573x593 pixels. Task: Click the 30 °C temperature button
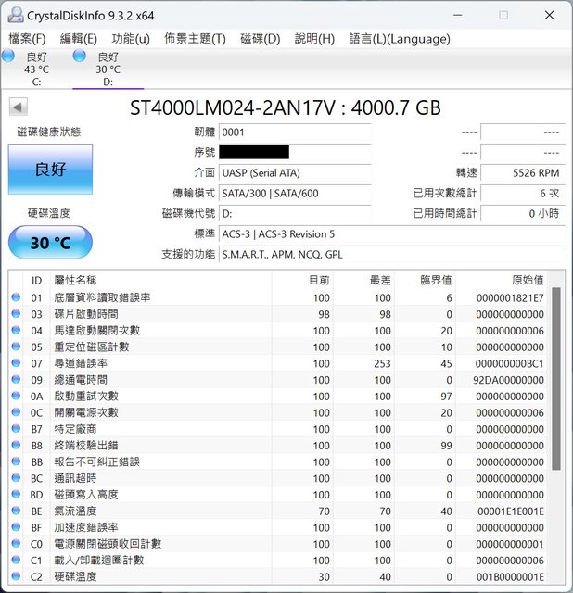(50, 243)
